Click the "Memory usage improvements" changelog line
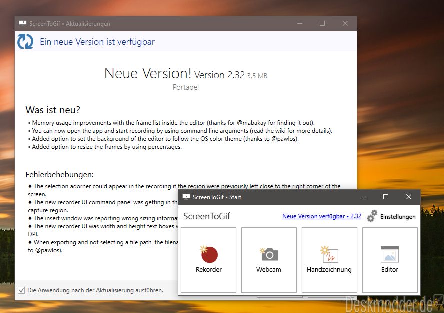This screenshot has width=444, height=313. [171, 123]
